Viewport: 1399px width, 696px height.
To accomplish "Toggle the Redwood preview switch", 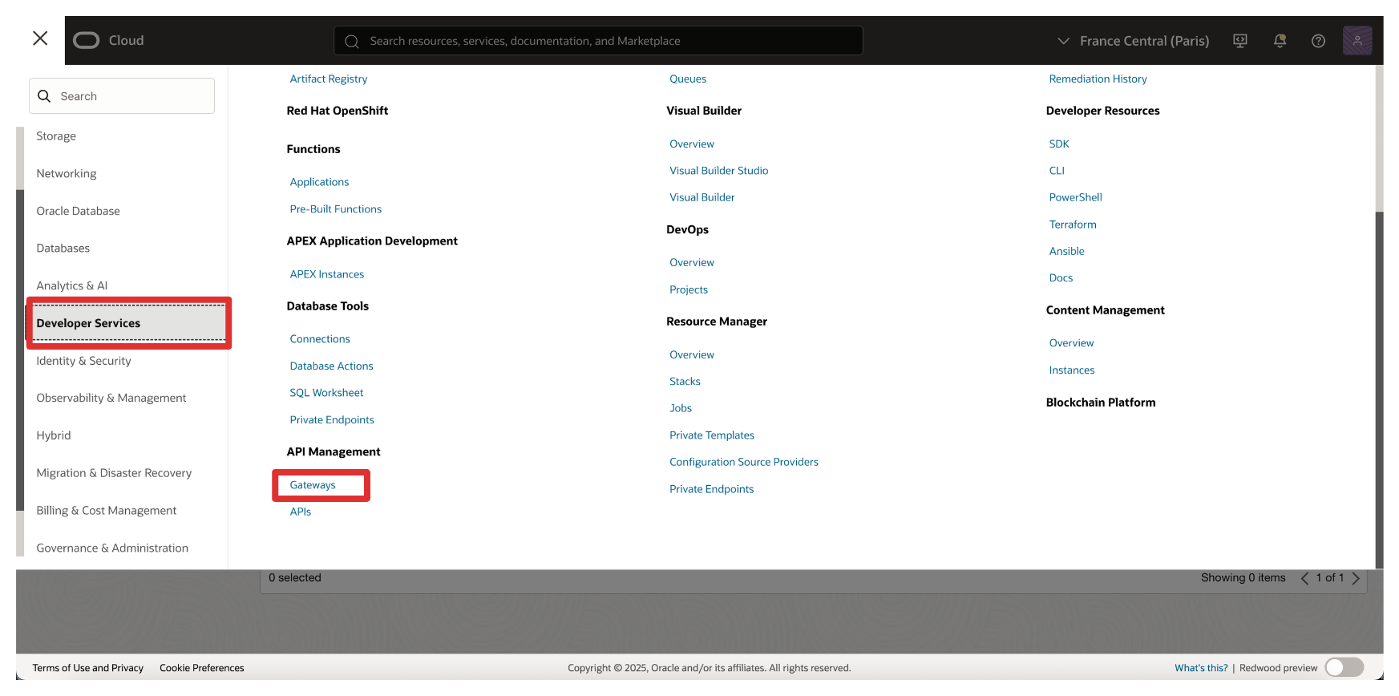I will click(x=1344, y=667).
